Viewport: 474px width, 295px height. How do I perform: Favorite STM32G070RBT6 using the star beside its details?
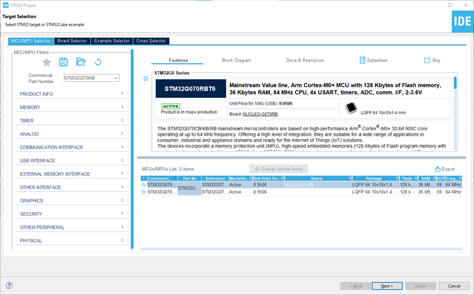click(146, 79)
